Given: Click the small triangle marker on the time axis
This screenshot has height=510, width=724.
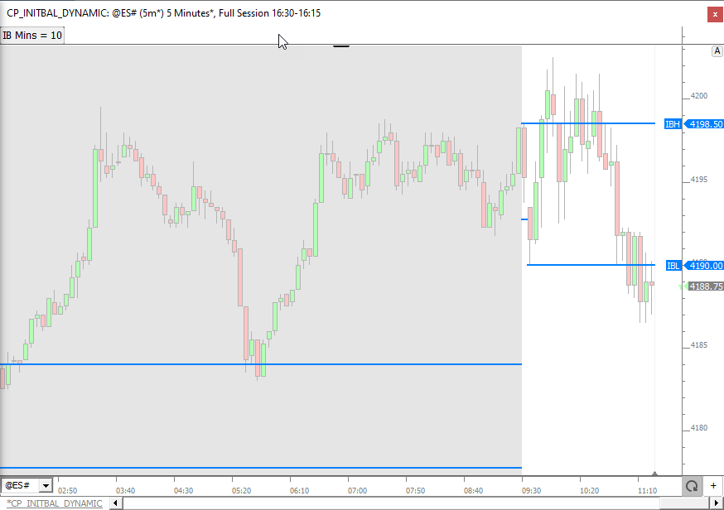Looking at the screenshot, I should 654,473.
